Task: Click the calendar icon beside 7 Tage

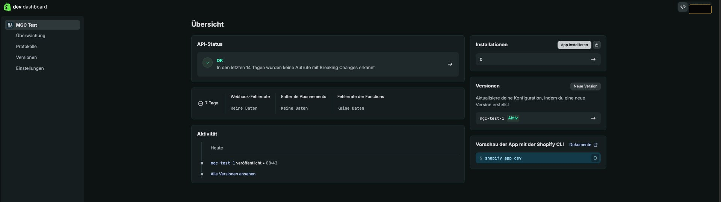Action: click(201, 103)
